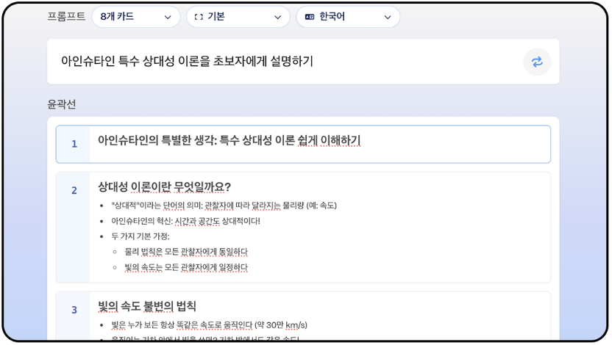Open the 한국어 language dropdown

tap(348, 17)
